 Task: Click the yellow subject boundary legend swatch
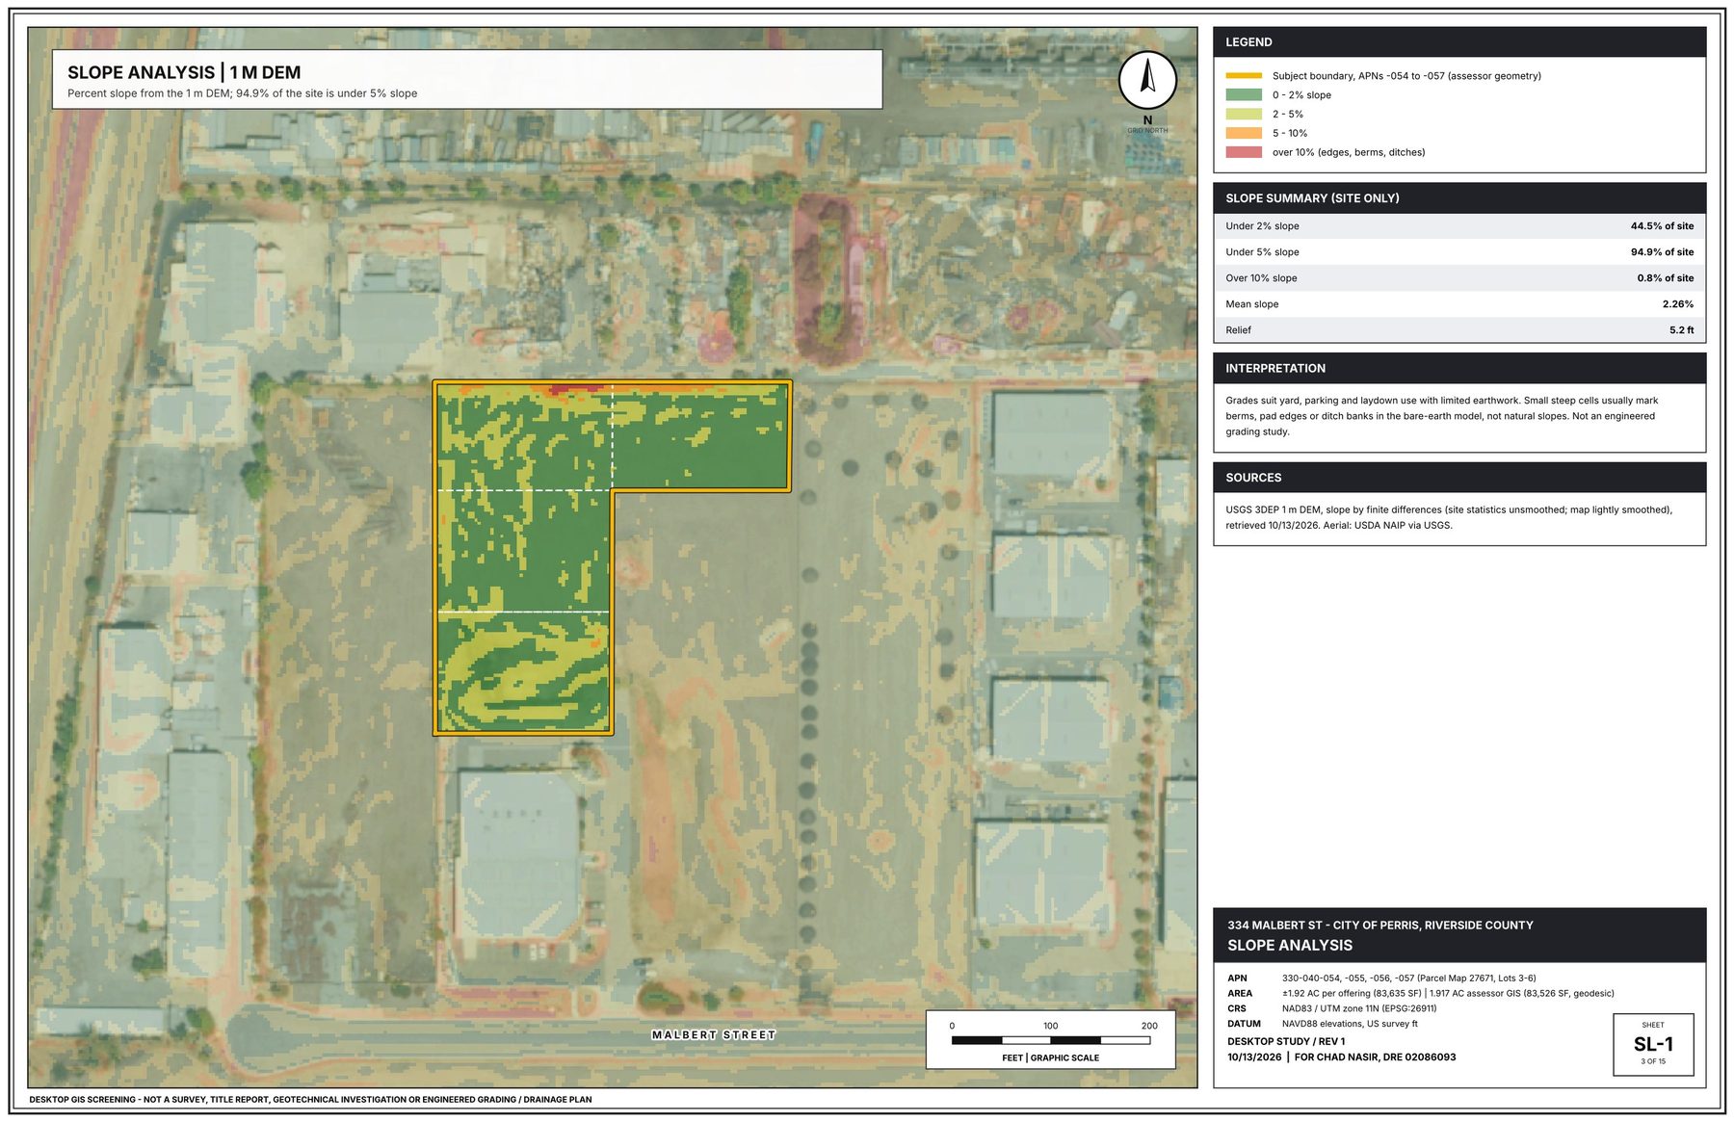(1244, 76)
